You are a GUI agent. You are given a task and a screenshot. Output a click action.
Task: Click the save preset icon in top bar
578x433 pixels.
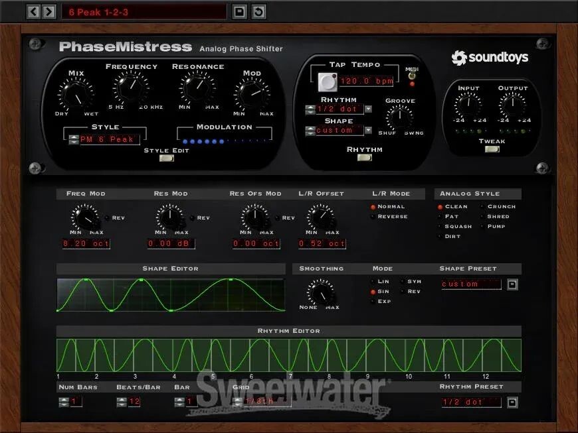tap(240, 11)
